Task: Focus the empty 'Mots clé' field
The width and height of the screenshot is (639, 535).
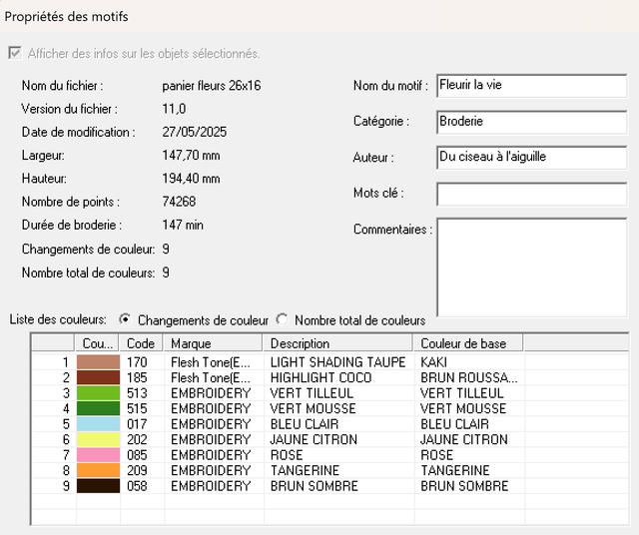Action: point(530,194)
